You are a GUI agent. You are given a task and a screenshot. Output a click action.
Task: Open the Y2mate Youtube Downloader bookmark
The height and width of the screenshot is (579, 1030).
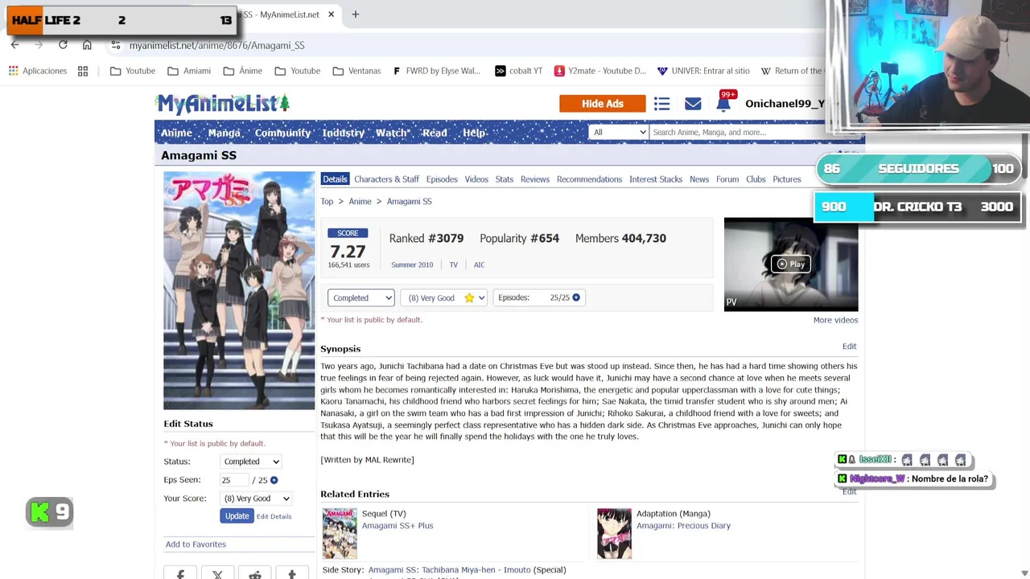coord(599,71)
